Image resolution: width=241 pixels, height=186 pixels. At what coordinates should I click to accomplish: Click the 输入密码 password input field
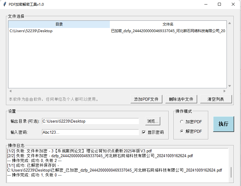pyautogui.click(x=90, y=132)
